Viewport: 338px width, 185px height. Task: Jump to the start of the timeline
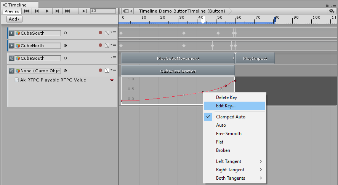pos(27,11)
